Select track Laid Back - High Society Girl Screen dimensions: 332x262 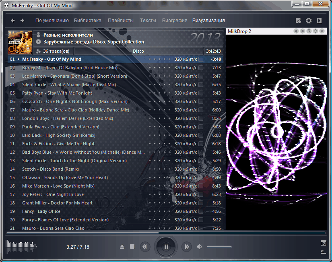115,135
